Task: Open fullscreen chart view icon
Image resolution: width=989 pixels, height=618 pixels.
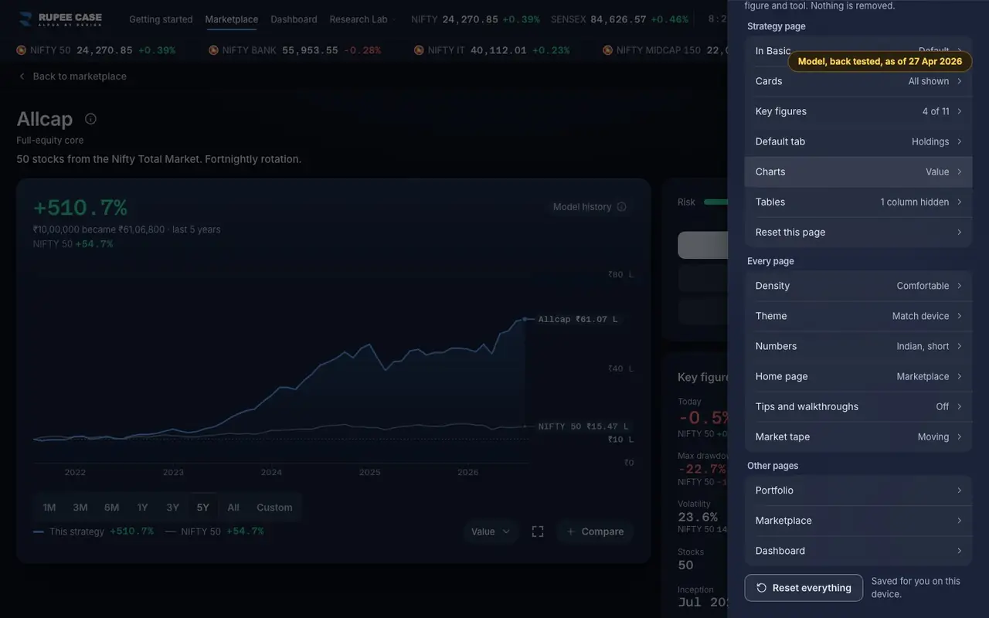Action: pos(538,531)
